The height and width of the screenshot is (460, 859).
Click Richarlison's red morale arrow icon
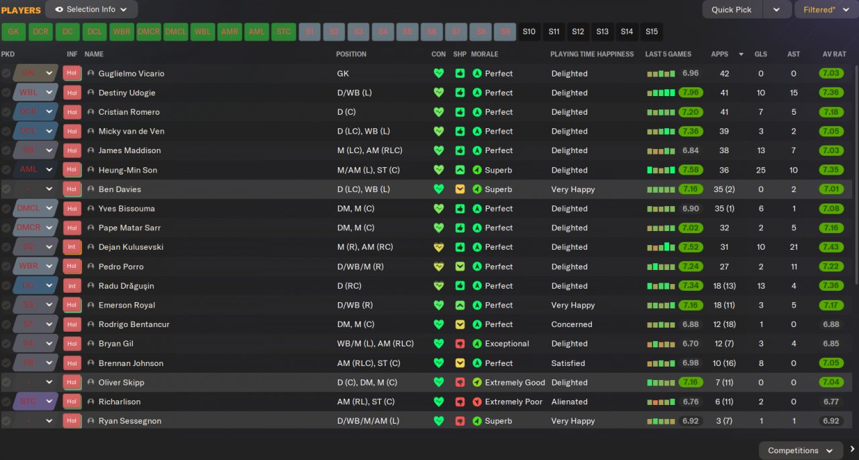pyautogui.click(x=477, y=402)
